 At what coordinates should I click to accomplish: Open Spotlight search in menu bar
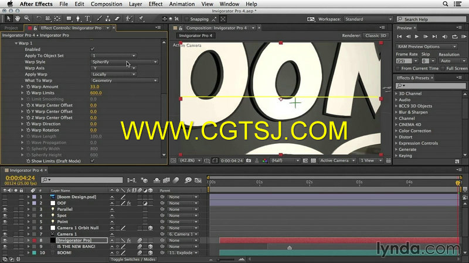coord(446,4)
